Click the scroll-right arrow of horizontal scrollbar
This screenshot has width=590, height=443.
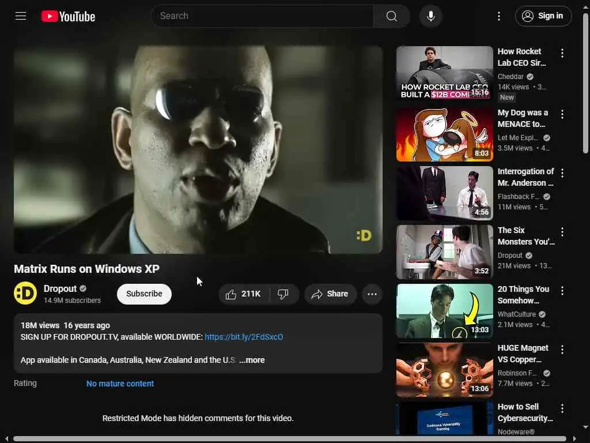point(574,439)
